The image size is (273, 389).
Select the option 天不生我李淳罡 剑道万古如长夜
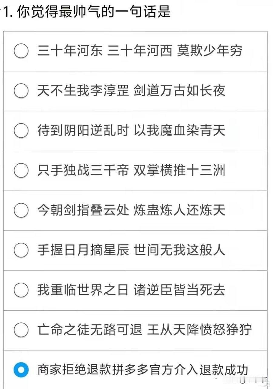pos(21,91)
